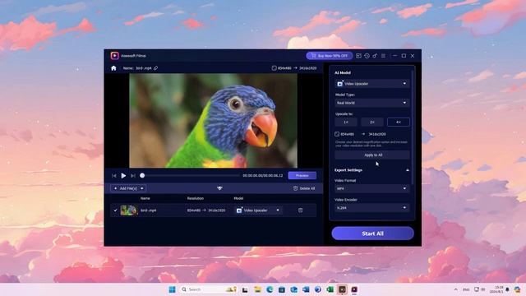Select the 1× upscale option
The height and width of the screenshot is (296, 526).
coord(346,123)
